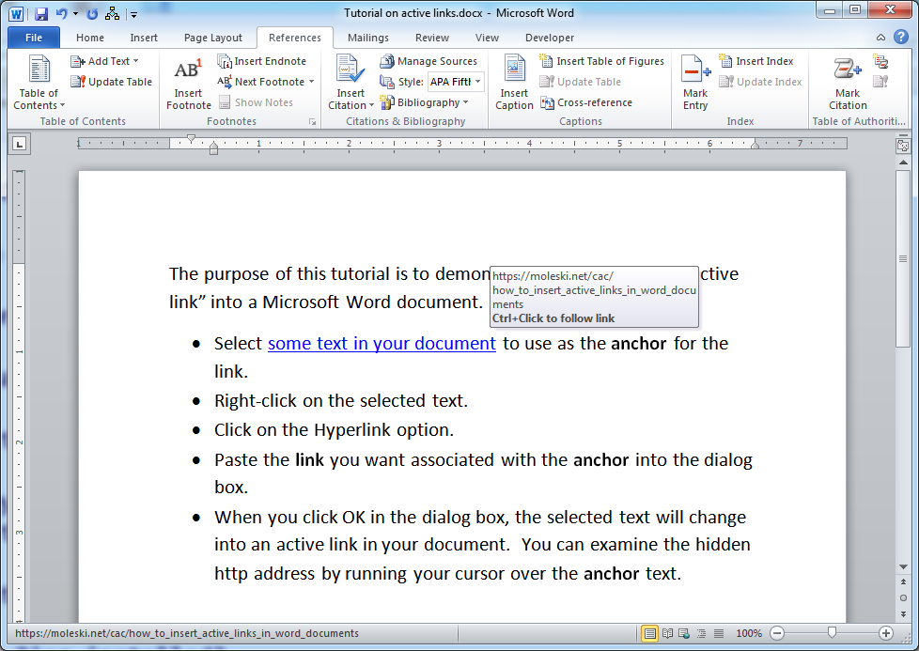Click the zoom in plus button
The height and width of the screenshot is (651, 919).
886,633
